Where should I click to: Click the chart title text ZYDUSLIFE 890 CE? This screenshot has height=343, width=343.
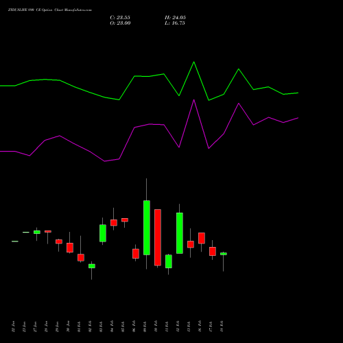pyautogui.click(x=24, y=10)
